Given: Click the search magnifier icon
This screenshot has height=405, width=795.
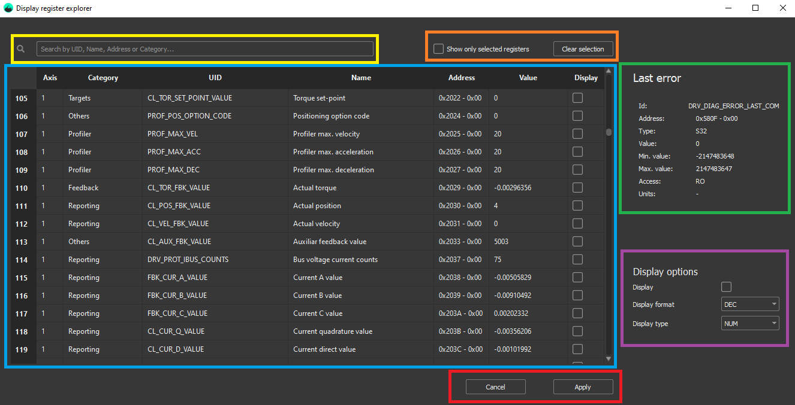Looking at the screenshot, I should click(x=21, y=49).
